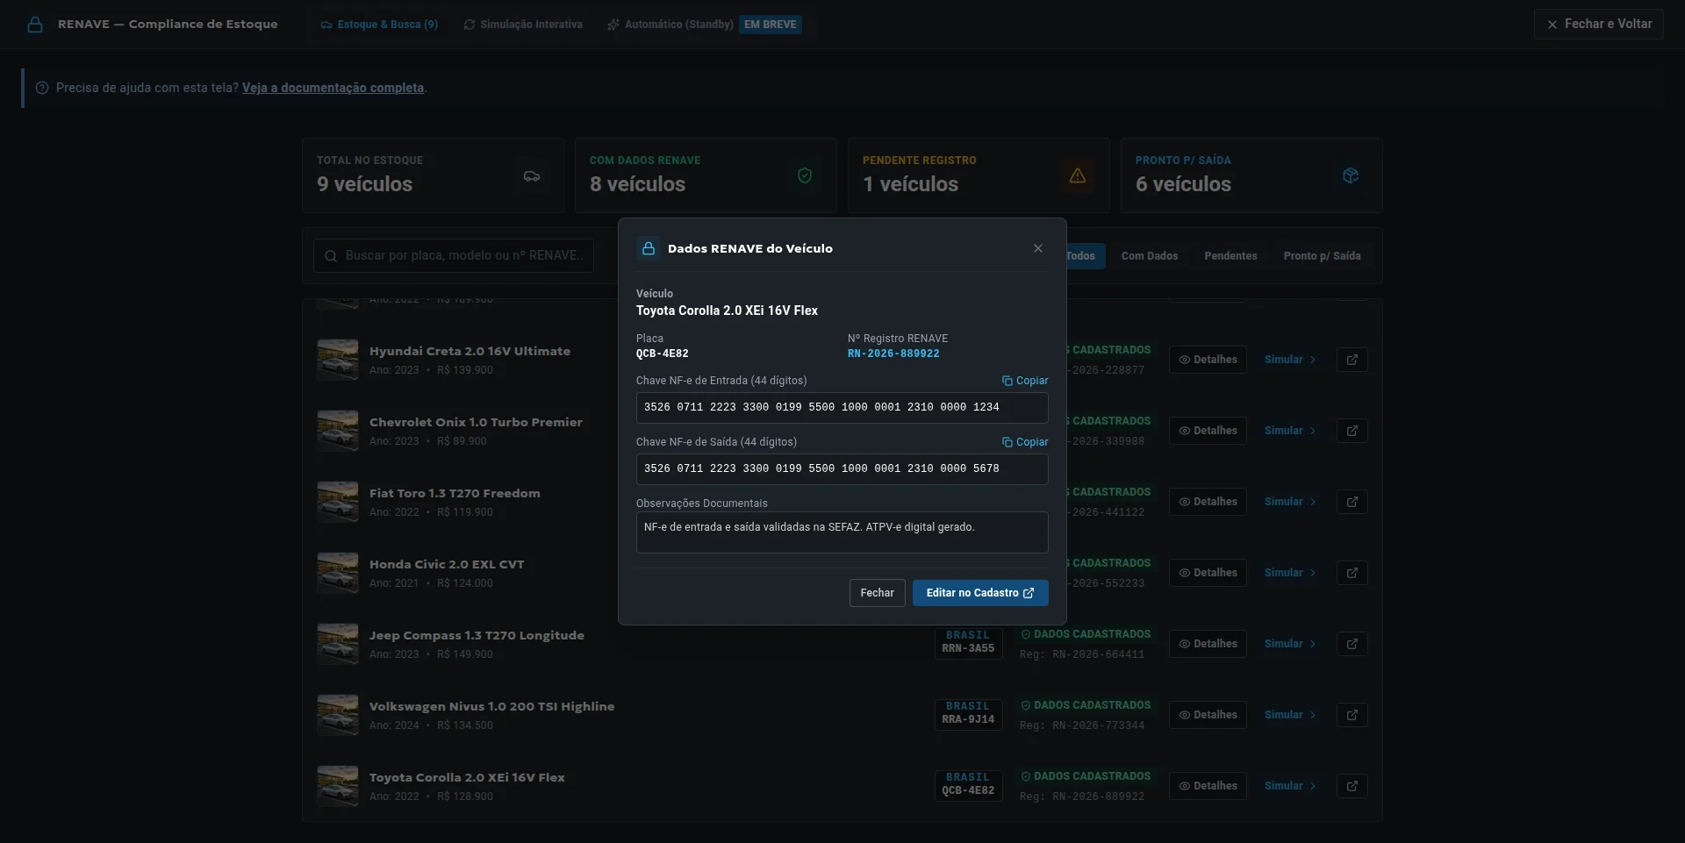Image resolution: width=1685 pixels, height=843 pixels.
Task: Click the Hyundai Creta vehicle thumbnail
Action: 338,360
